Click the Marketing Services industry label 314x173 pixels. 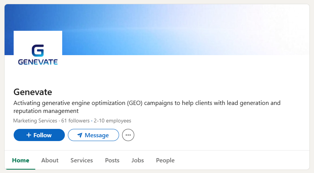[x=35, y=121]
